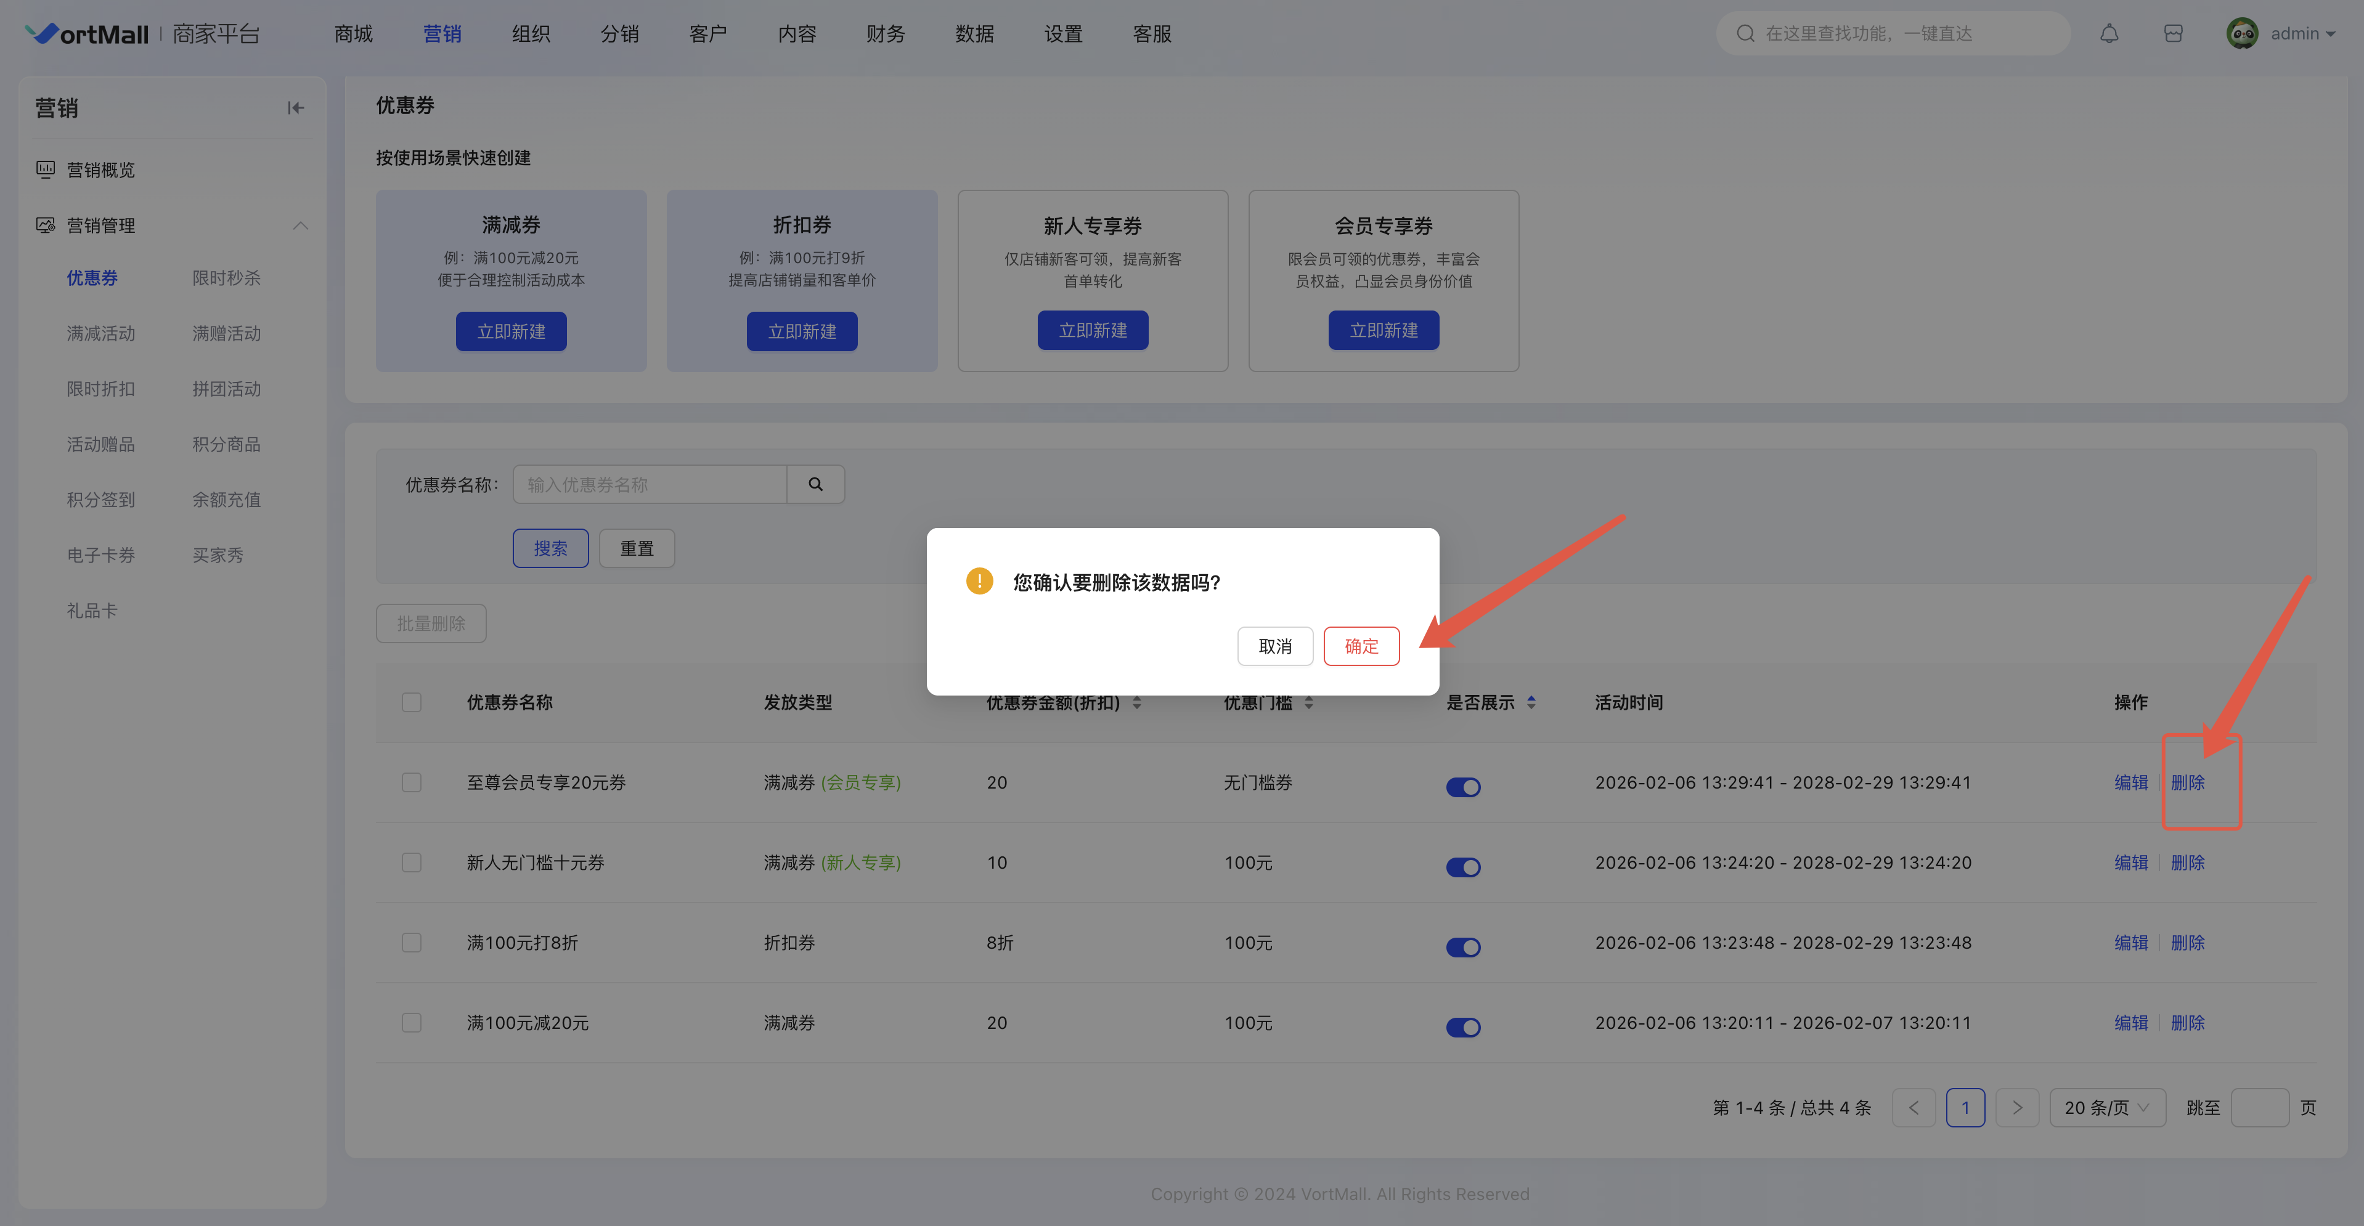The image size is (2364, 1226).
Task: Toggle display switch for 至尊会员专享20元券
Action: point(1463,787)
